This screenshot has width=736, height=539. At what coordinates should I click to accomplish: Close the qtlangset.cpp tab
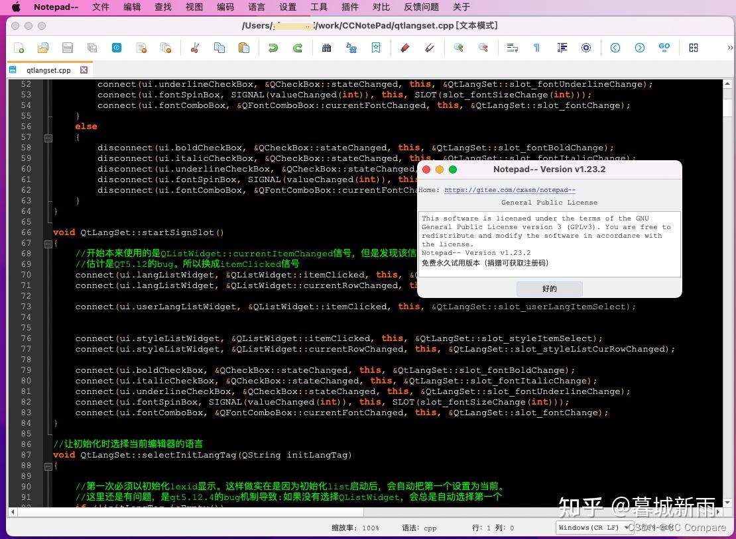click(x=83, y=69)
